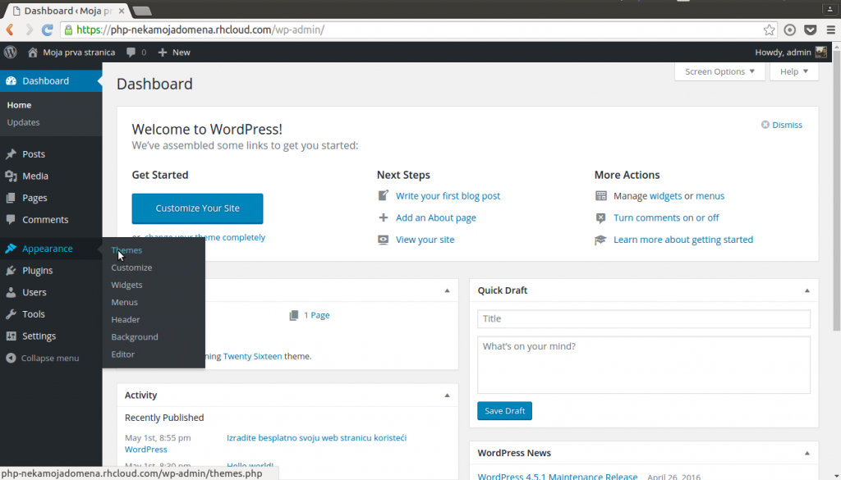Viewport: 841px width, 480px height.
Task: Click the browser back arrow
Action: click(10, 30)
